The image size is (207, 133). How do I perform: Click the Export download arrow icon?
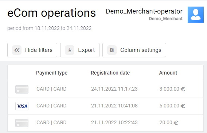point(70,50)
